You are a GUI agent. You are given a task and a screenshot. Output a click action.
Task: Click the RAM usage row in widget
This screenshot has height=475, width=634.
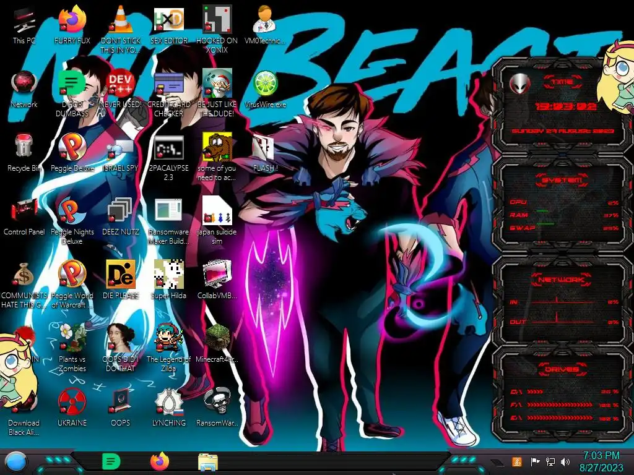(x=565, y=215)
